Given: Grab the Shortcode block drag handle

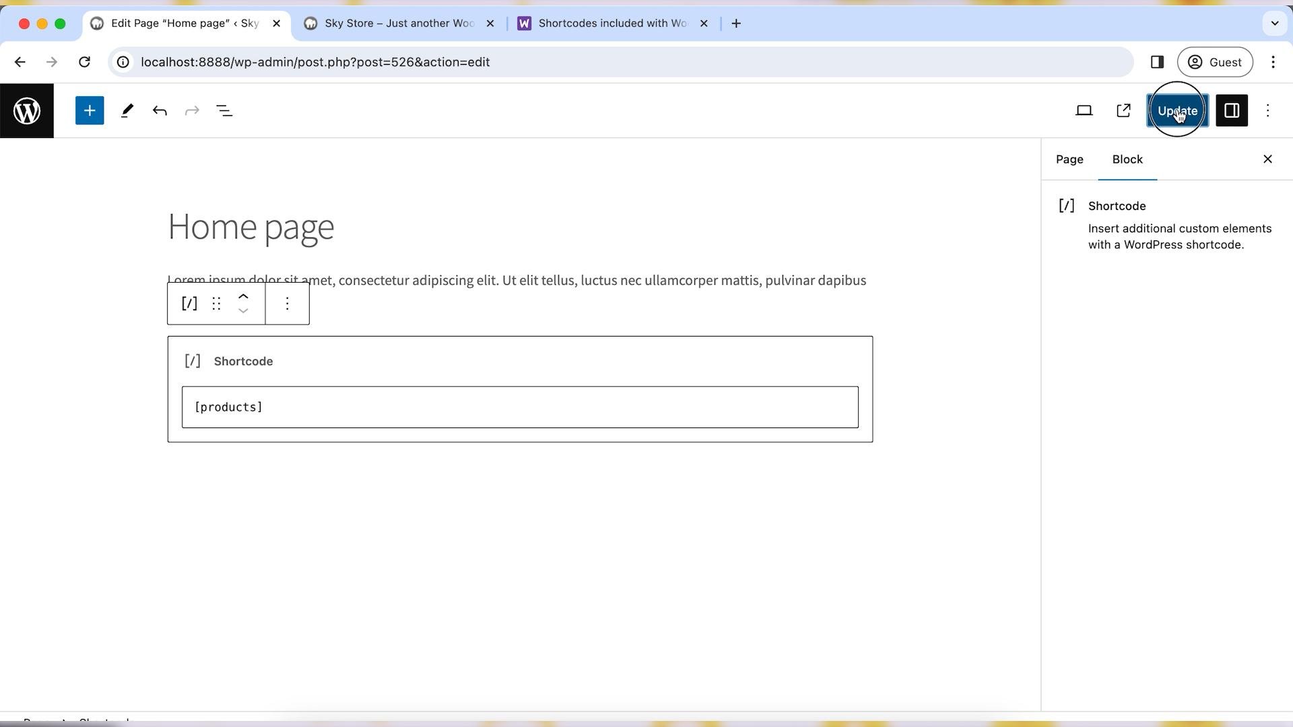Looking at the screenshot, I should tap(215, 303).
